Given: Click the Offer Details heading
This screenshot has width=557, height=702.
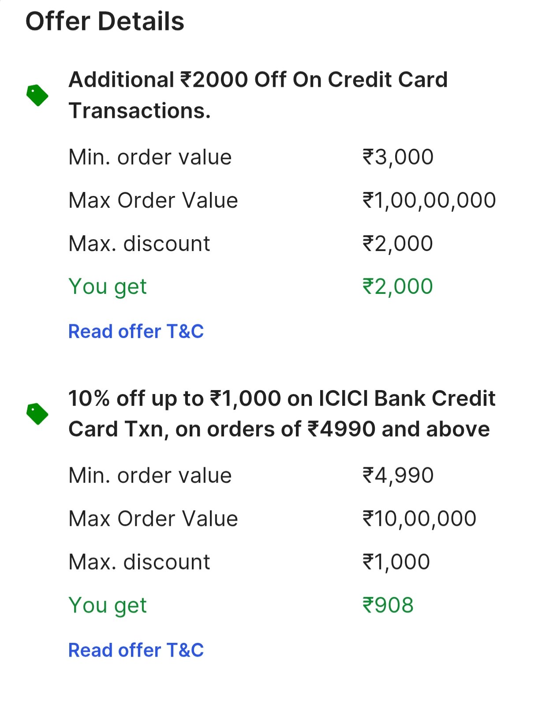Looking at the screenshot, I should tap(105, 21).
